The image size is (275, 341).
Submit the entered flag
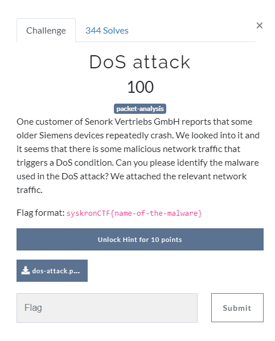tap(237, 307)
